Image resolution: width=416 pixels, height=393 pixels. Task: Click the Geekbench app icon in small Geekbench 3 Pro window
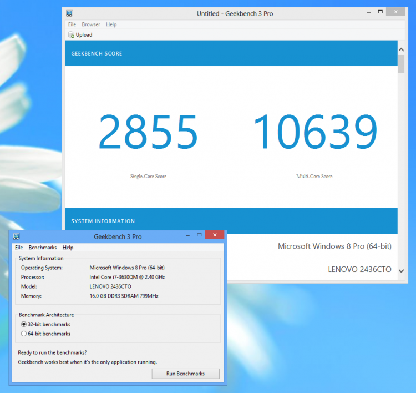click(x=17, y=236)
